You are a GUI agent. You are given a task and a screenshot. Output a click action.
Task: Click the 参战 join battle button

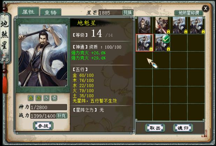[x=43, y=126]
